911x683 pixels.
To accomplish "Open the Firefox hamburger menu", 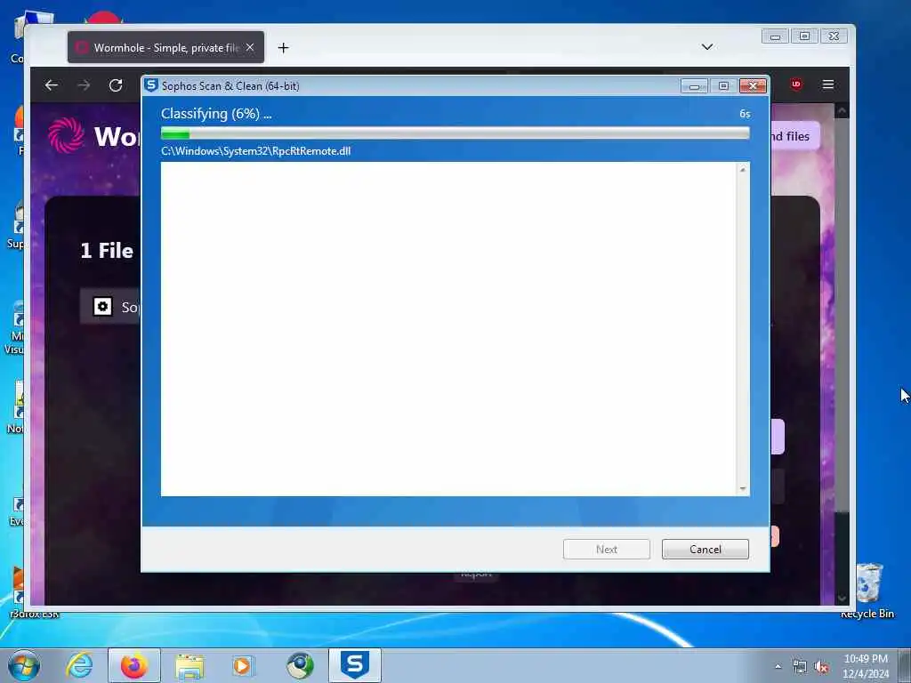I will [828, 84].
